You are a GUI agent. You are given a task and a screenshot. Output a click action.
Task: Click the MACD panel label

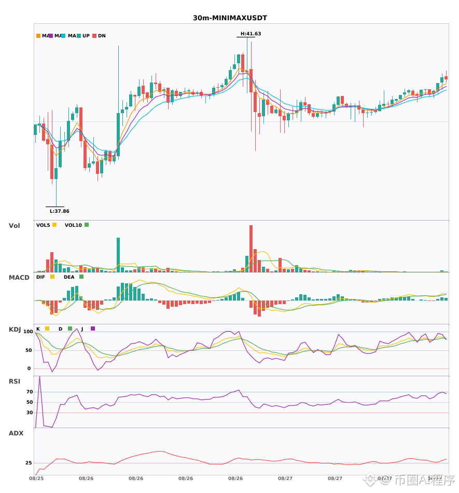click(x=19, y=278)
